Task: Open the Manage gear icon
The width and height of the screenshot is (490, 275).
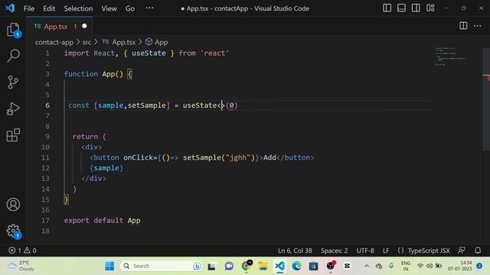Action: click(x=13, y=231)
